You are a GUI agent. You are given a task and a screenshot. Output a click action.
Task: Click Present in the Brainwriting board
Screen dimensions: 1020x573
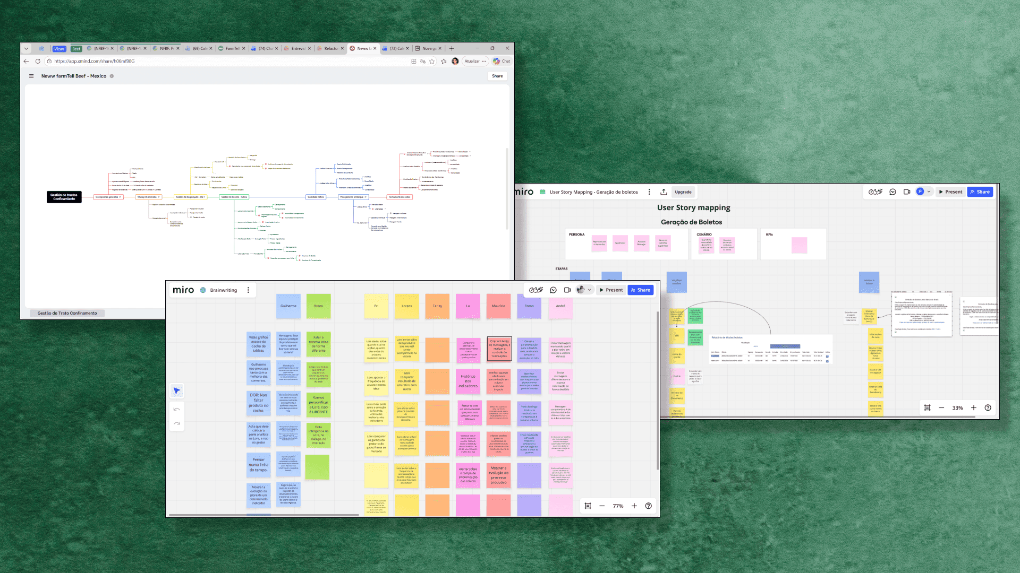point(611,290)
